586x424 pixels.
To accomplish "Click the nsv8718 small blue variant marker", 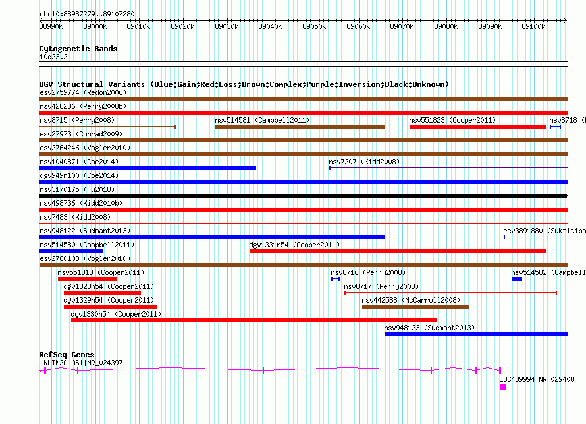I will (555, 127).
